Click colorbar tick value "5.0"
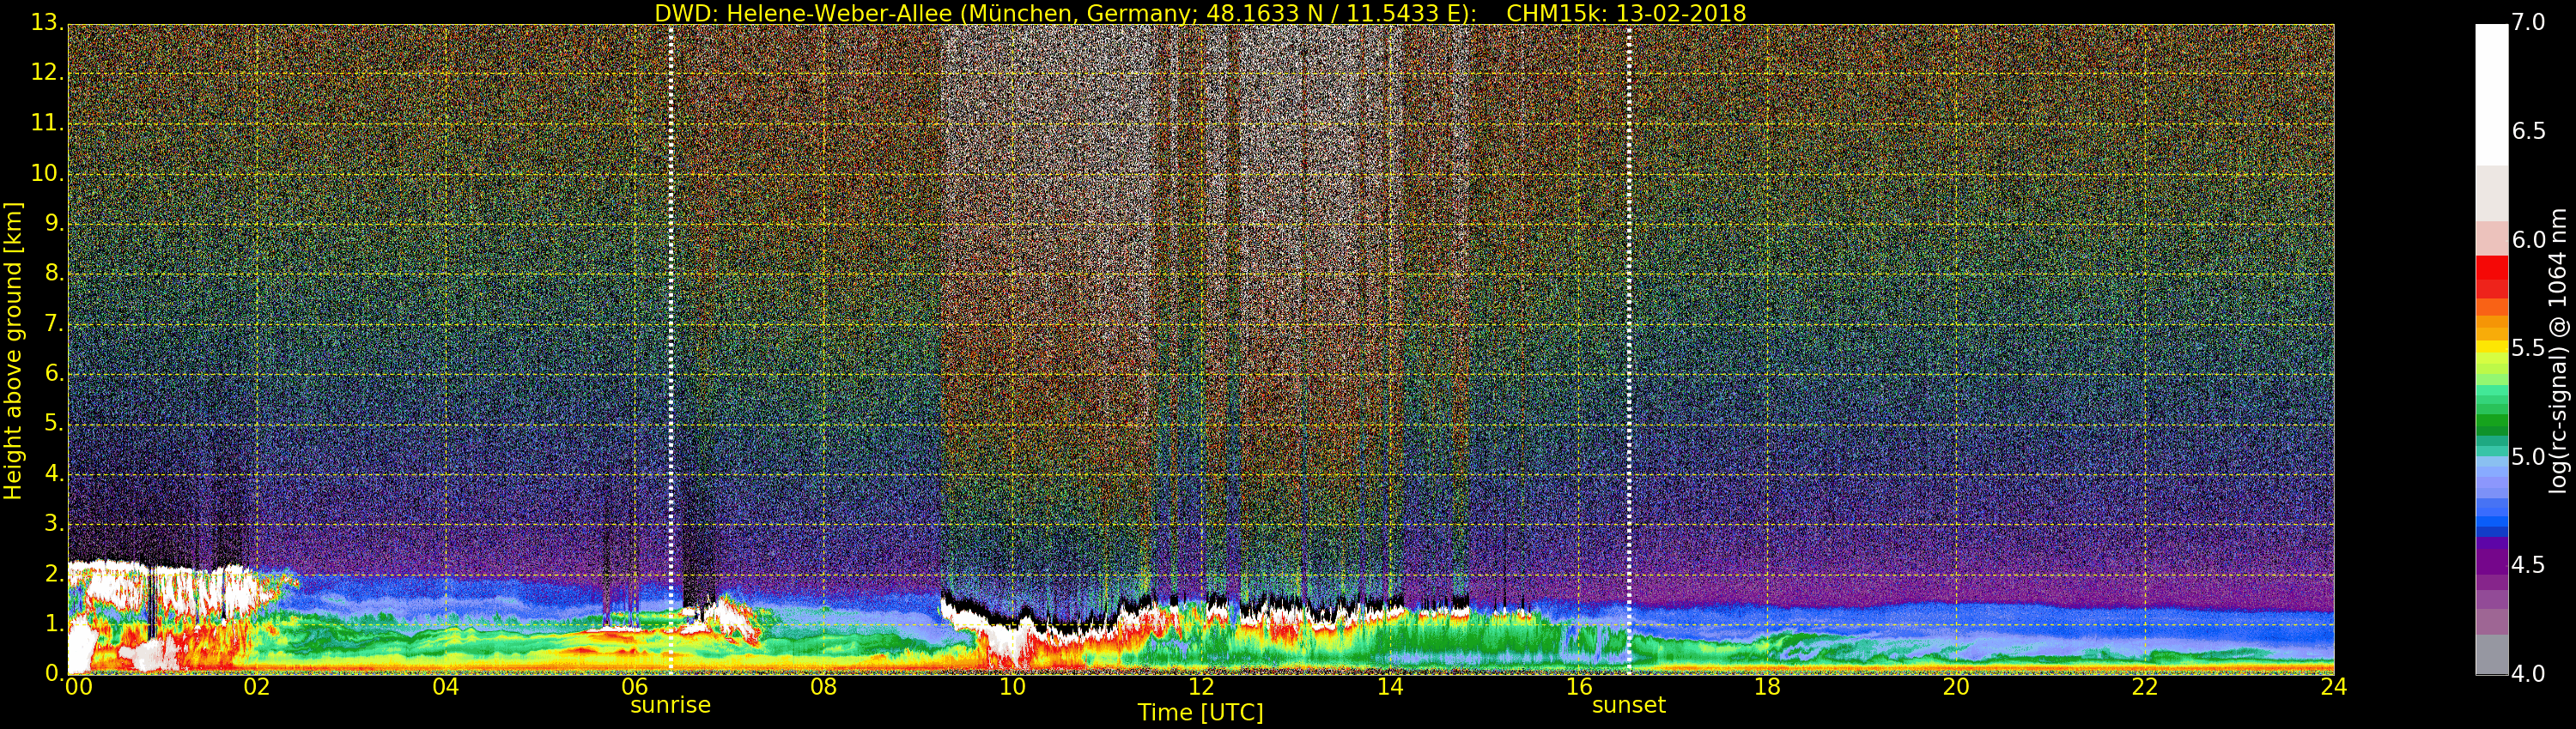The image size is (2576, 729). tap(2528, 456)
